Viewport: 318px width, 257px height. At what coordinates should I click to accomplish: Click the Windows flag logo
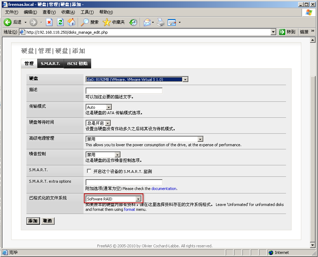pyautogui.click(x=309, y=13)
